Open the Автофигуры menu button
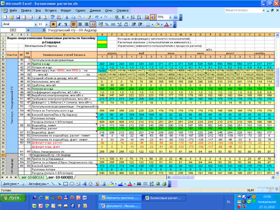 [x=39, y=184]
